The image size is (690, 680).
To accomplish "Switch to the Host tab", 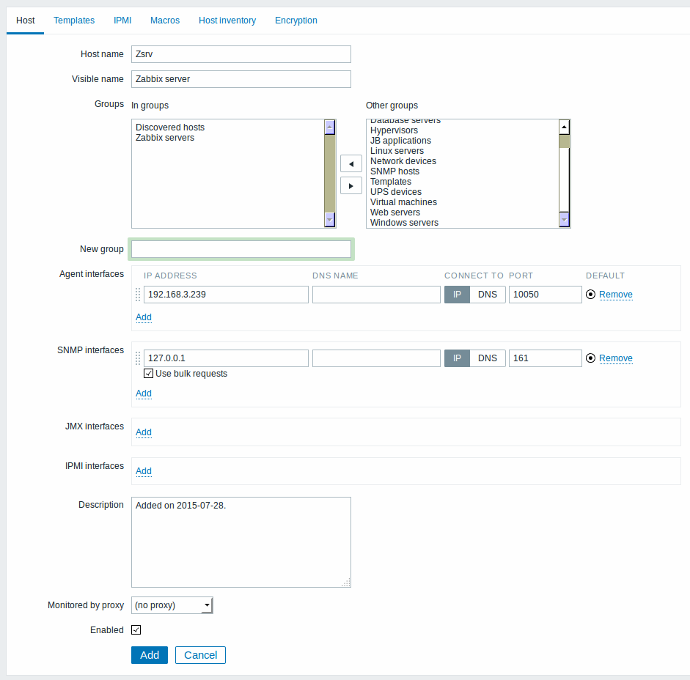I will click(x=26, y=21).
